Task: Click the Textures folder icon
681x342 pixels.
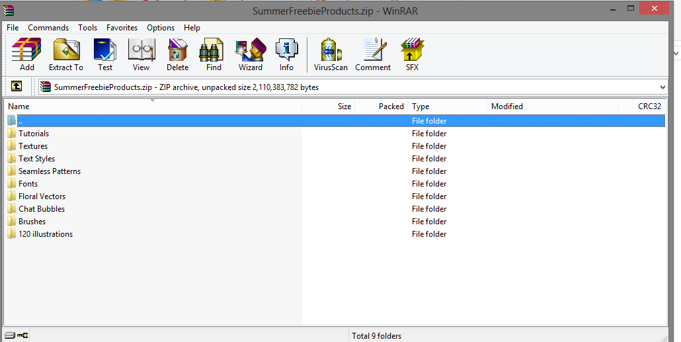Action: 11,146
